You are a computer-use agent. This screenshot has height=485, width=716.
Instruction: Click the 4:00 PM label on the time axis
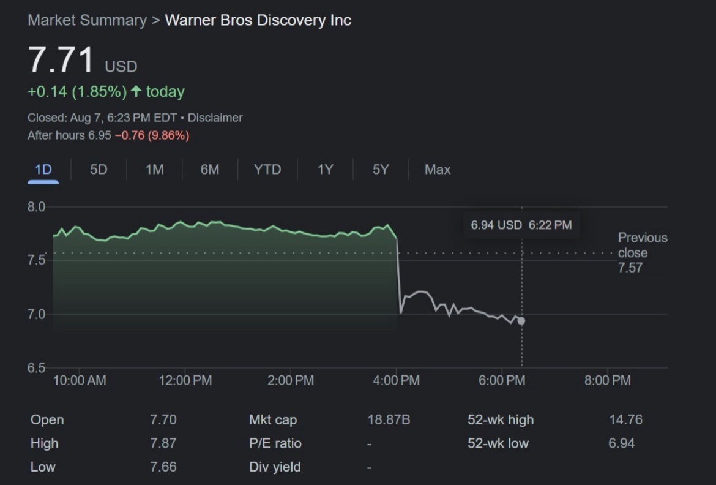point(396,381)
